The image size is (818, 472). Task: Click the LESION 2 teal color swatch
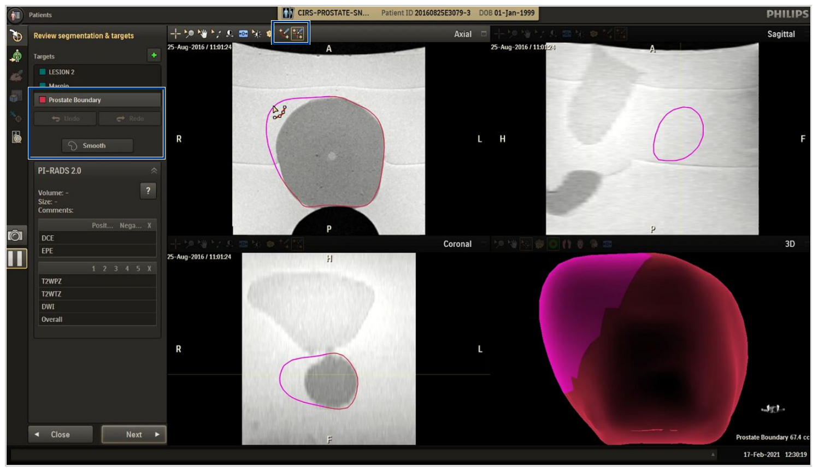click(x=42, y=72)
